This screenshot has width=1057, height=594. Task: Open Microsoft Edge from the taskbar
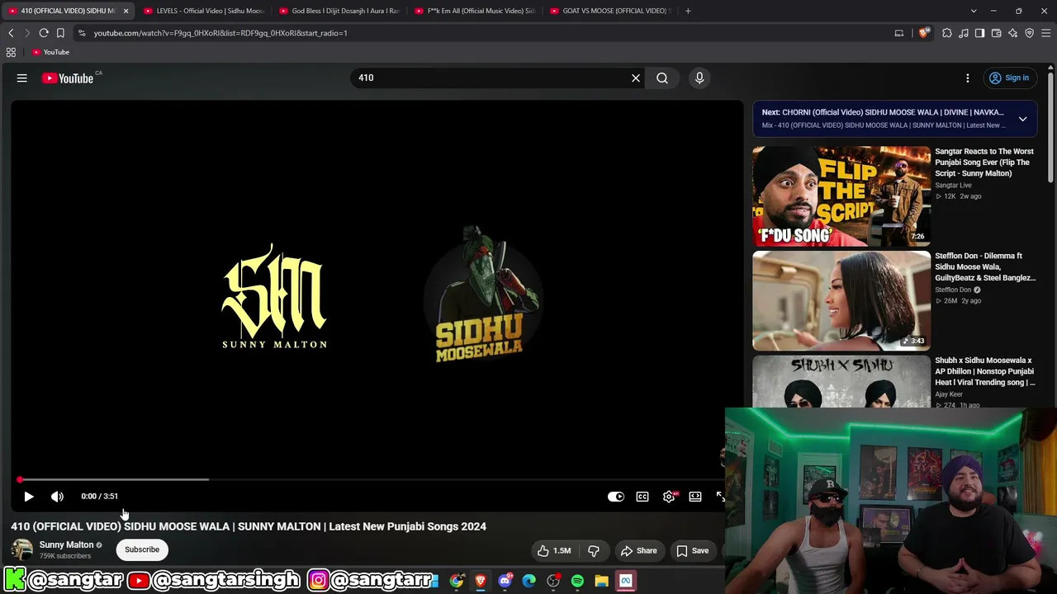click(529, 581)
